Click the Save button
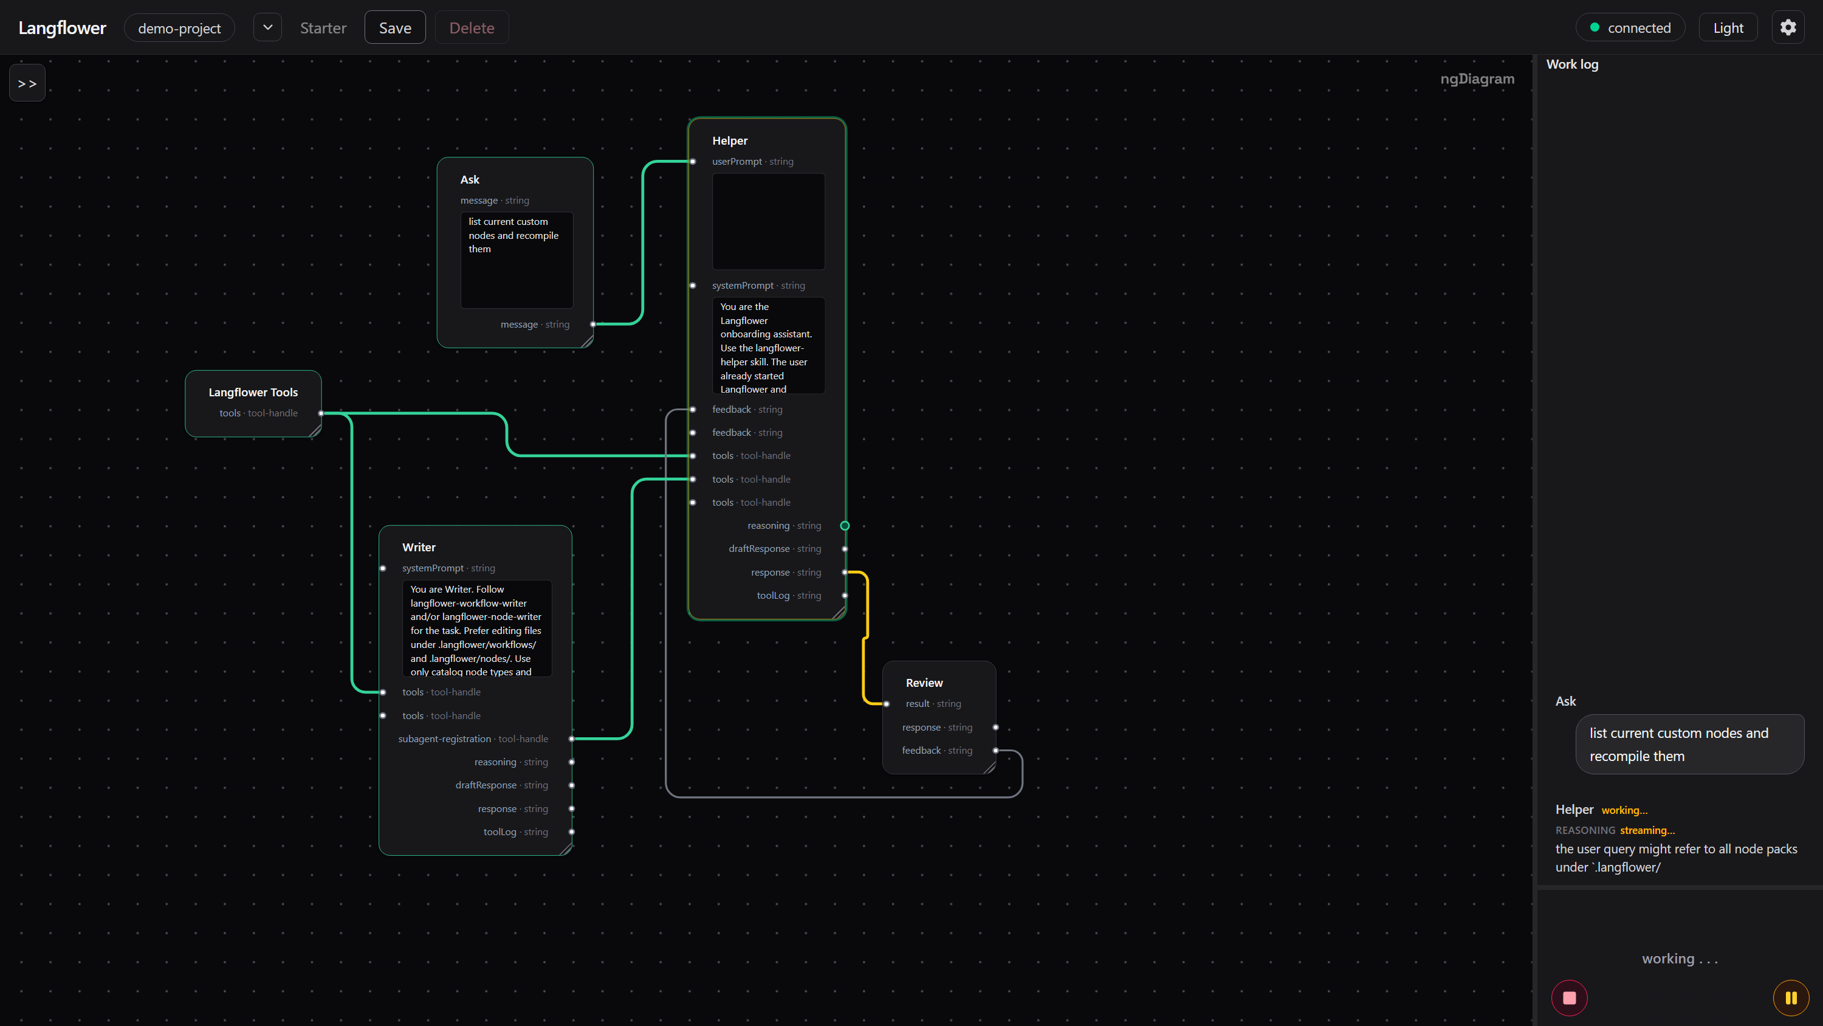The image size is (1823, 1026). coord(395,27)
